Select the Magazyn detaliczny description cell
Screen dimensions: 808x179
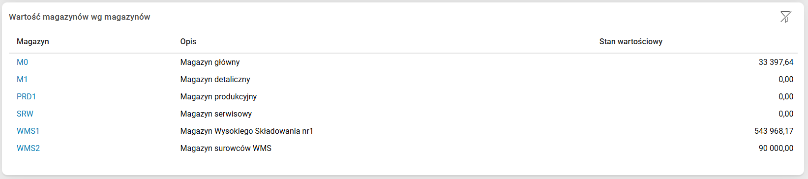point(215,79)
